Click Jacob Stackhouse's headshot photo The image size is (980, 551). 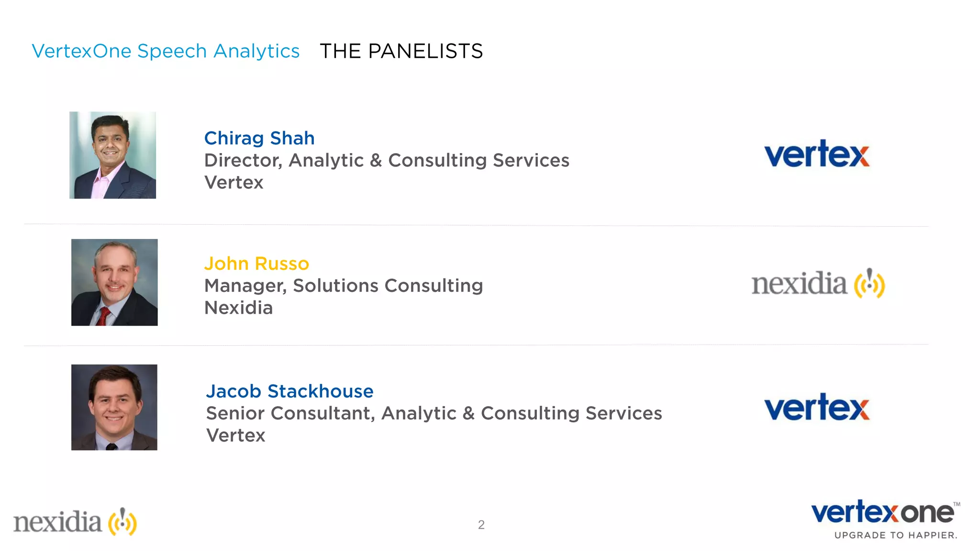(114, 407)
